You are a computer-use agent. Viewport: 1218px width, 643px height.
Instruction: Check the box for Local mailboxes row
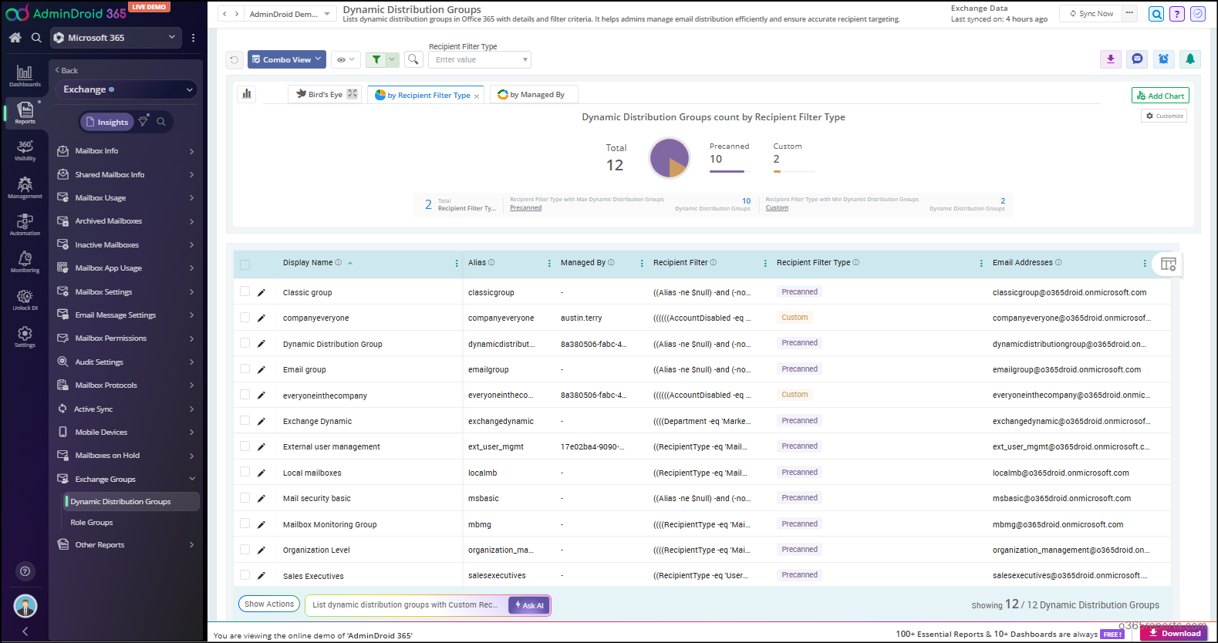point(245,472)
